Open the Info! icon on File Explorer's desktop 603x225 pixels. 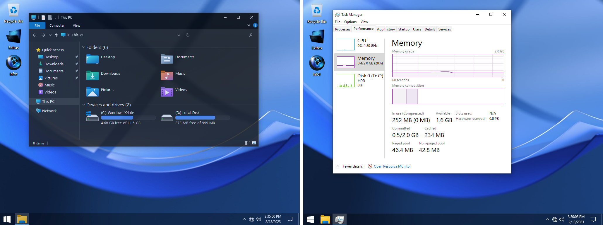[x=13, y=66]
